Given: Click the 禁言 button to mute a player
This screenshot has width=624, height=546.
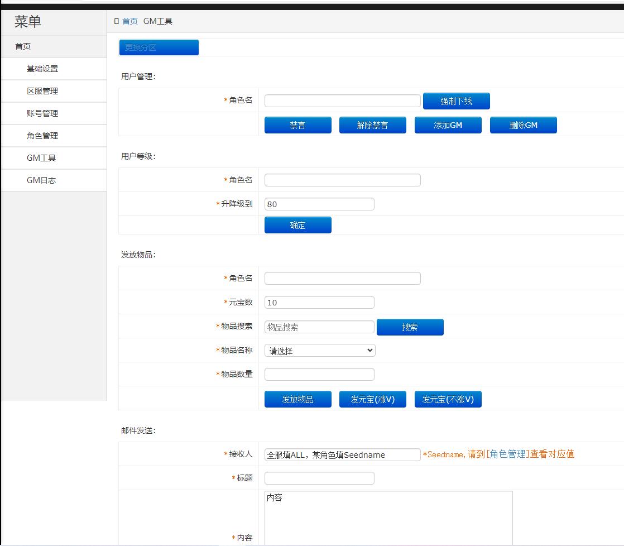Looking at the screenshot, I should coord(297,124).
